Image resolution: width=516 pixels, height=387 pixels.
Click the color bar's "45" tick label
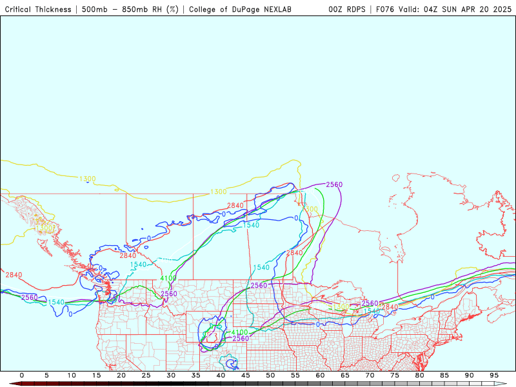pos(246,375)
